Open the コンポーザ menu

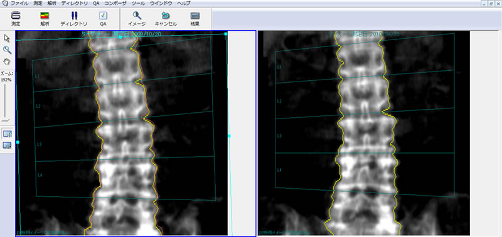point(115,4)
